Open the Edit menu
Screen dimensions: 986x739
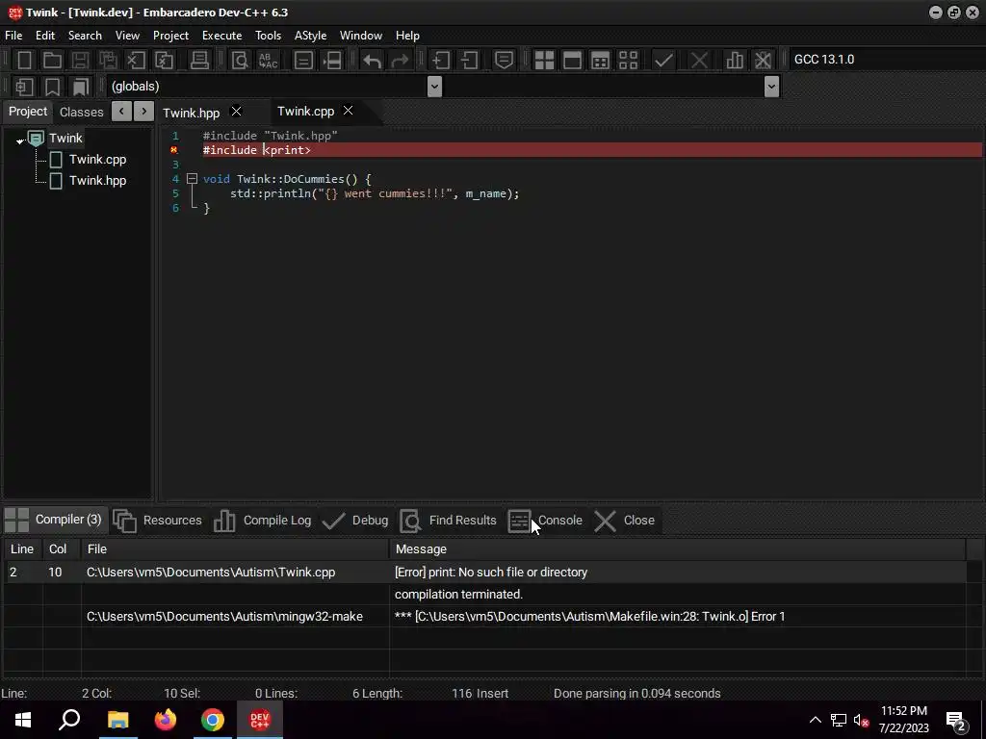[x=44, y=36]
